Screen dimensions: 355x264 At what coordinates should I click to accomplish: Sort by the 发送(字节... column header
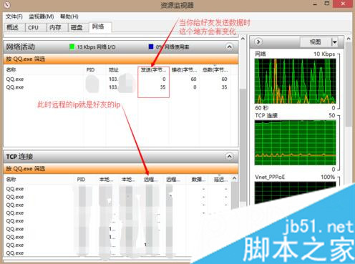pyautogui.click(x=153, y=70)
